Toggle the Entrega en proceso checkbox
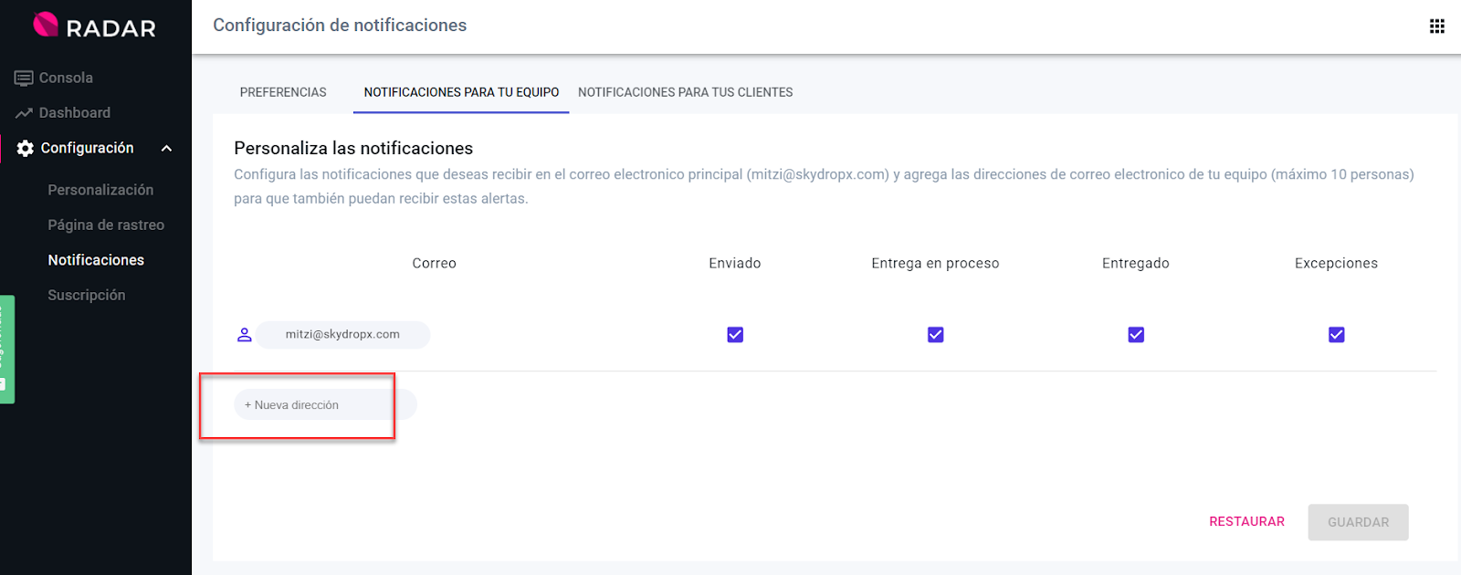The width and height of the screenshot is (1461, 575). tap(935, 335)
